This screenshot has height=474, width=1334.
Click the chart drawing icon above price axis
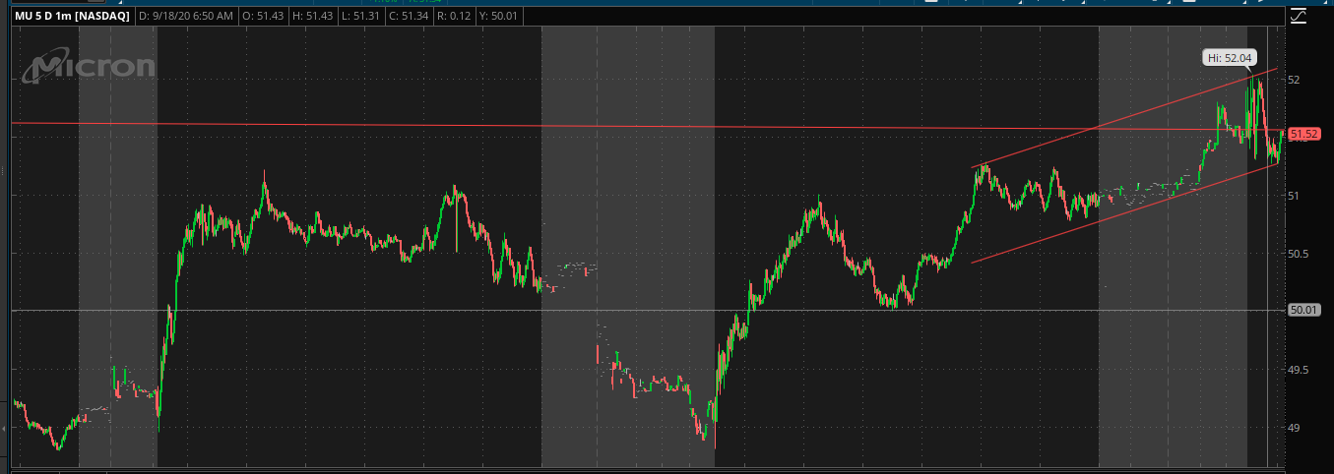1299,16
